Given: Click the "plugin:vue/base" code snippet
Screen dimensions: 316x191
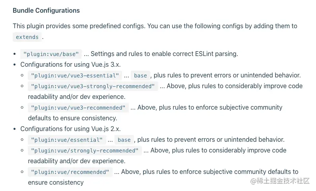Looking at the screenshot, I should pyautogui.click(x=51, y=54).
